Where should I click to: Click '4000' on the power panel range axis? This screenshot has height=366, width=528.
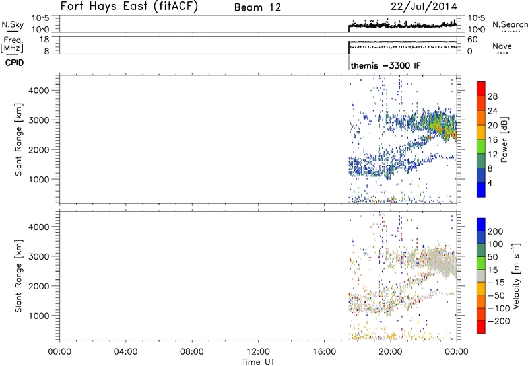pos(39,91)
